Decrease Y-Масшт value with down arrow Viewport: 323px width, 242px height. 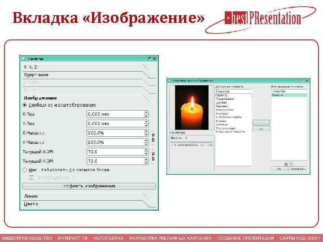[x=146, y=144]
